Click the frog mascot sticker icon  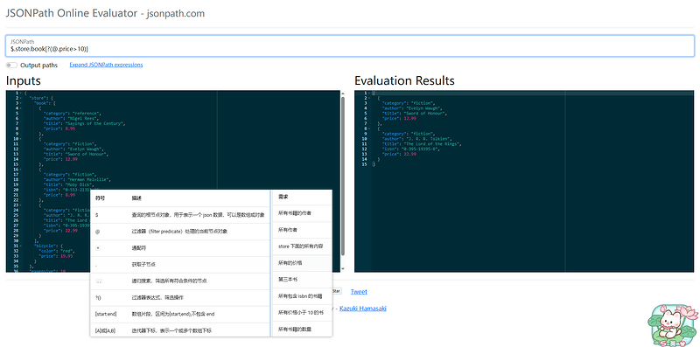[673, 324]
